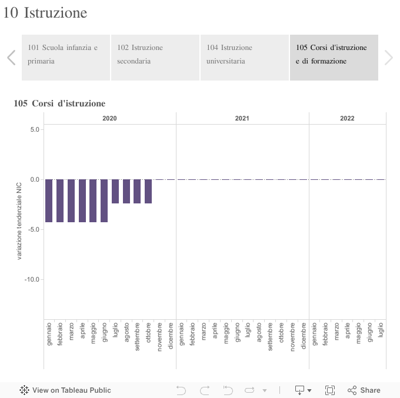Expand the refresh options dropdown arrow
The width and height of the screenshot is (400, 398).
tap(265, 390)
